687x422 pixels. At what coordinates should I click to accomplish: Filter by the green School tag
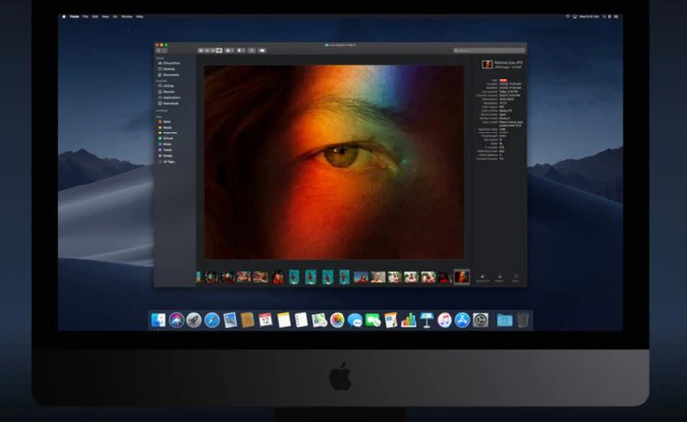(x=166, y=138)
